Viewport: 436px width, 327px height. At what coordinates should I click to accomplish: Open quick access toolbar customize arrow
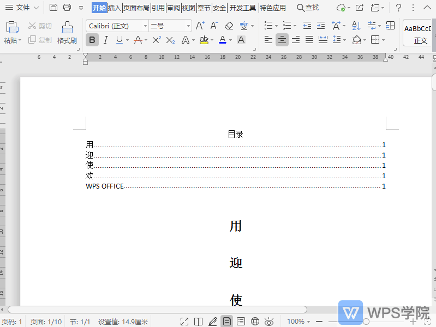pos(81,8)
